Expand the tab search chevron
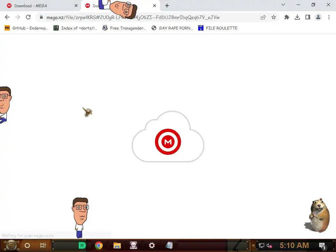Viewport: 336px width, 252px height. click(283, 5)
